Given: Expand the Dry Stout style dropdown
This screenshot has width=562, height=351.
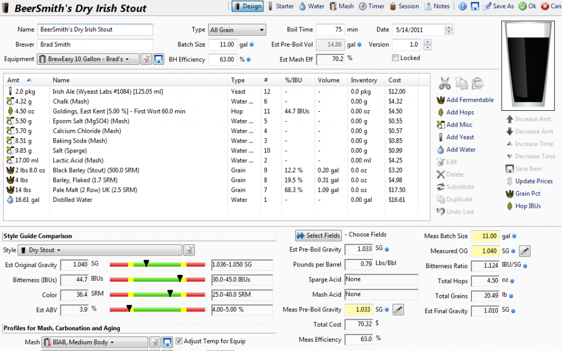Looking at the screenshot, I should 99,250.
